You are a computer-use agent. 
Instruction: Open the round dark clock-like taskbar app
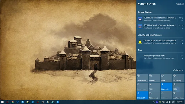pyautogui.click(x=42, y=102)
